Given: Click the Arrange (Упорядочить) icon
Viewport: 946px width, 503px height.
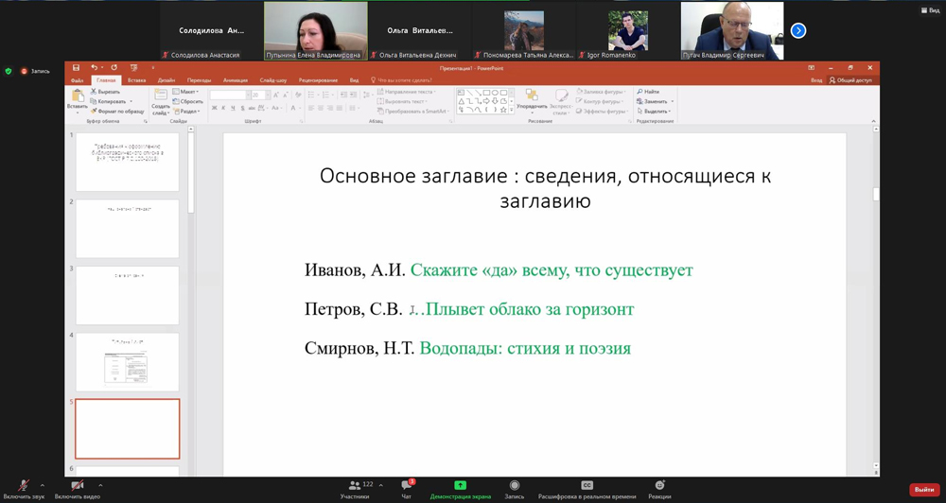Looking at the screenshot, I should tap(532, 96).
